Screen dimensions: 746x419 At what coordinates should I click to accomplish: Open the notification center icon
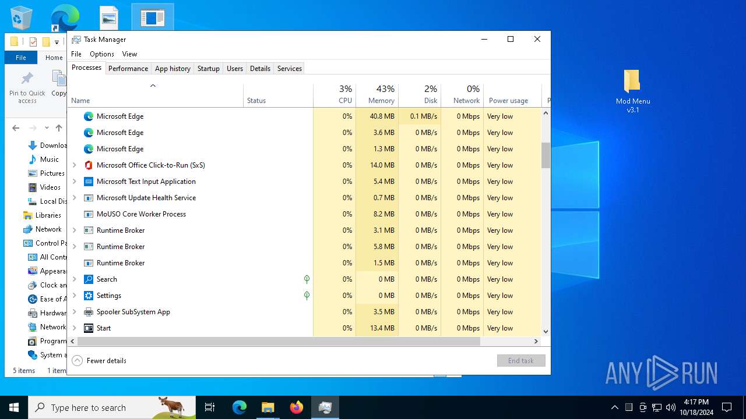(727, 407)
